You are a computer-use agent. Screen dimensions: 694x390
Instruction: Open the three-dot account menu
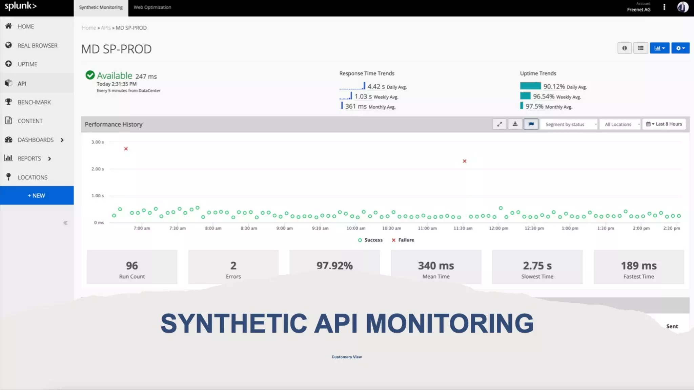point(664,7)
